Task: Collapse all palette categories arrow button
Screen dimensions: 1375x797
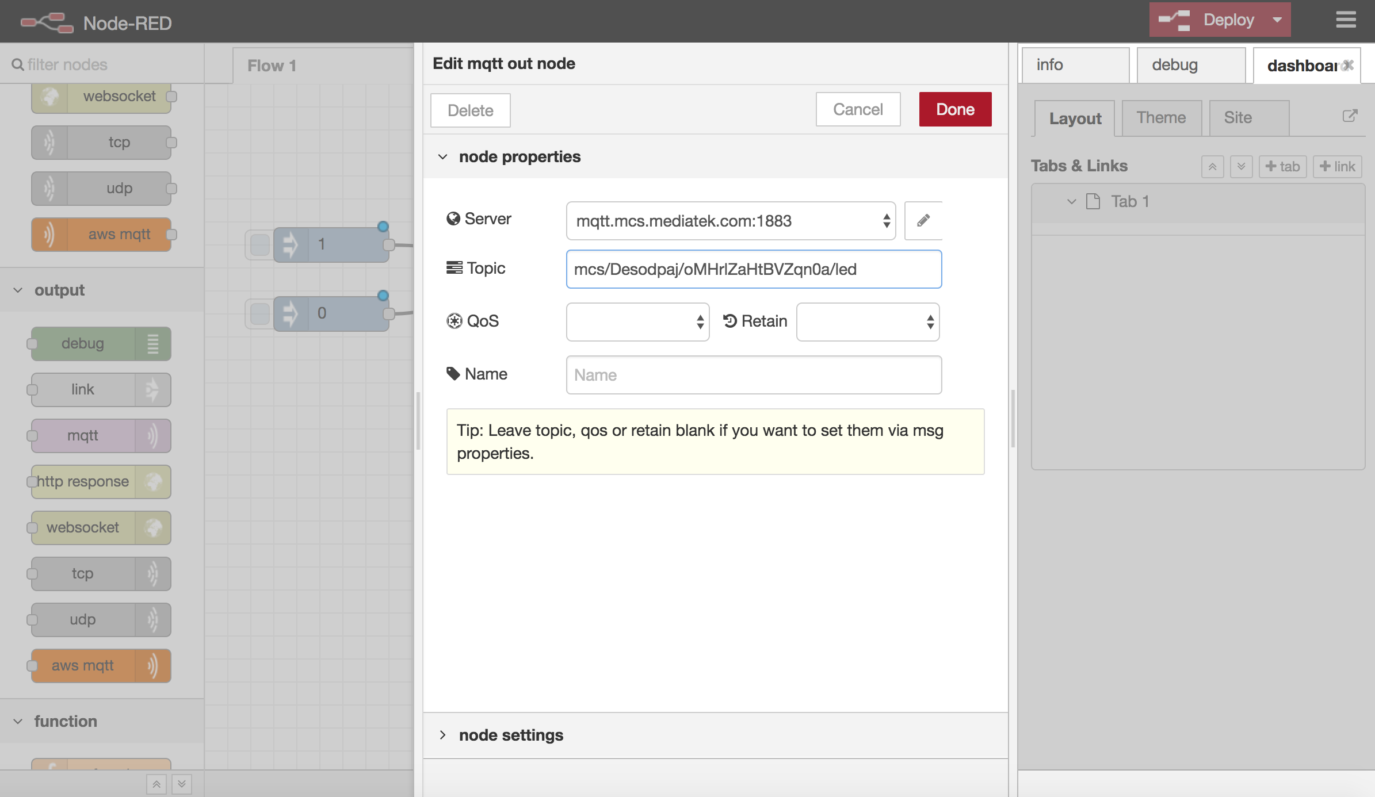Action: click(x=156, y=784)
